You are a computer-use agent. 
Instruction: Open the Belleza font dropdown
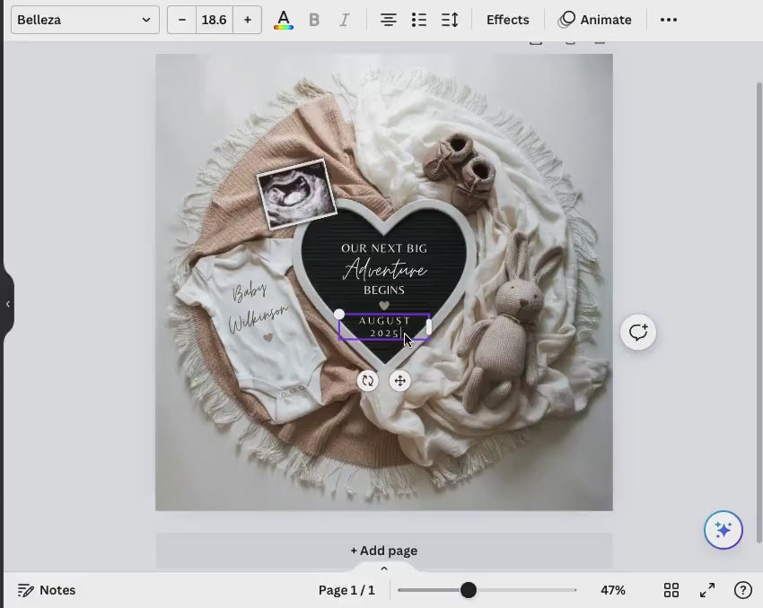click(x=84, y=20)
